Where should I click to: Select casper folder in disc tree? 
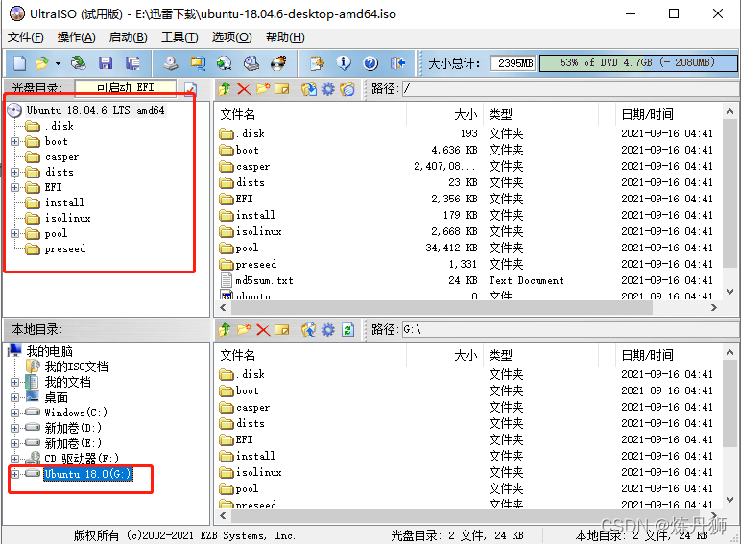point(61,156)
